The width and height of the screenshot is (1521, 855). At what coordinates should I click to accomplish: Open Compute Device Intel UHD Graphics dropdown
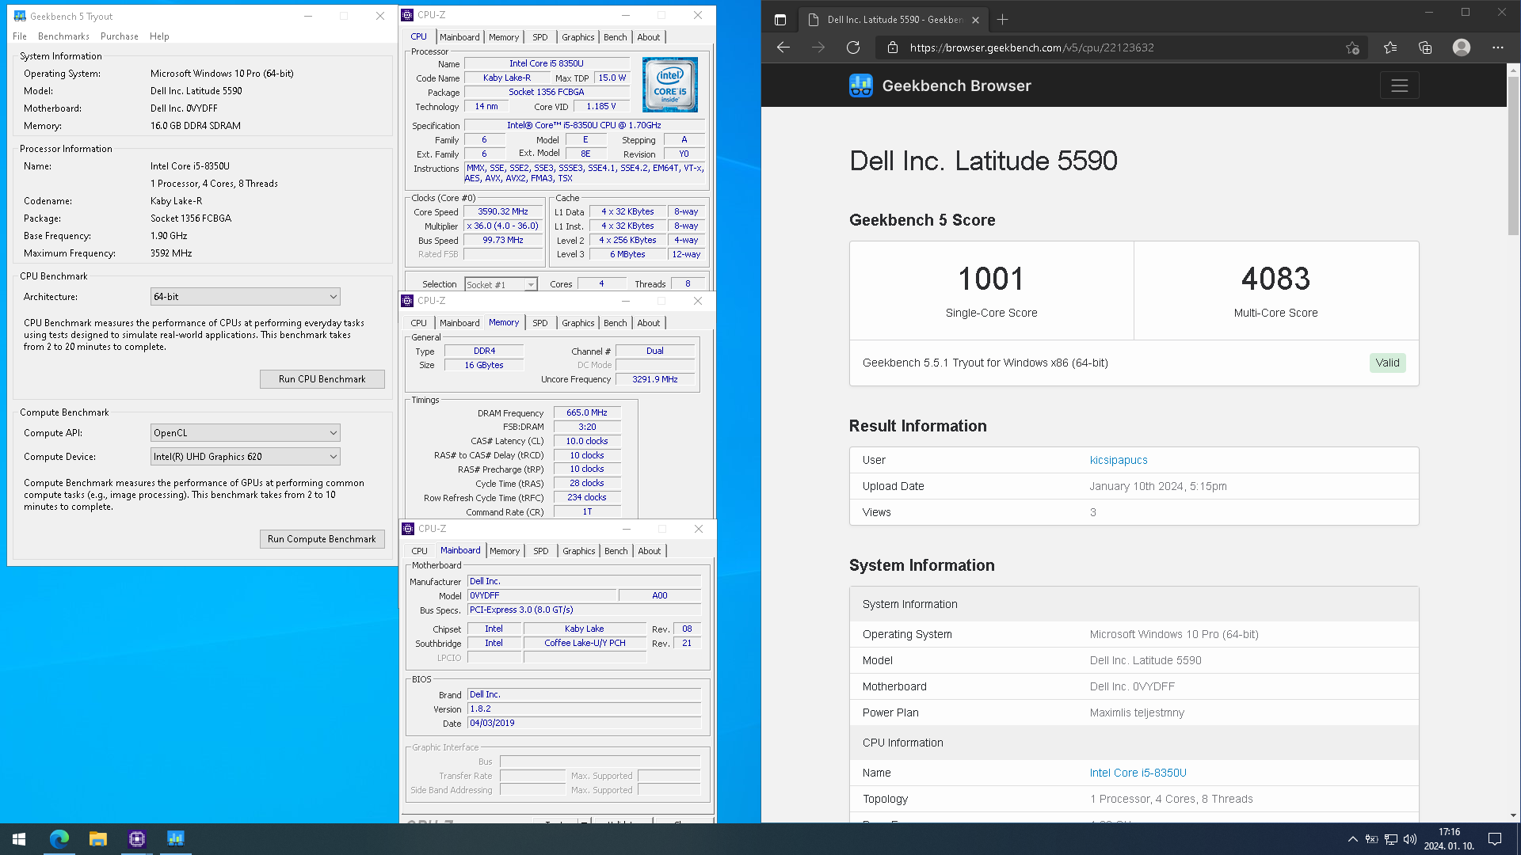pyautogui.click(x=246, y=457)
